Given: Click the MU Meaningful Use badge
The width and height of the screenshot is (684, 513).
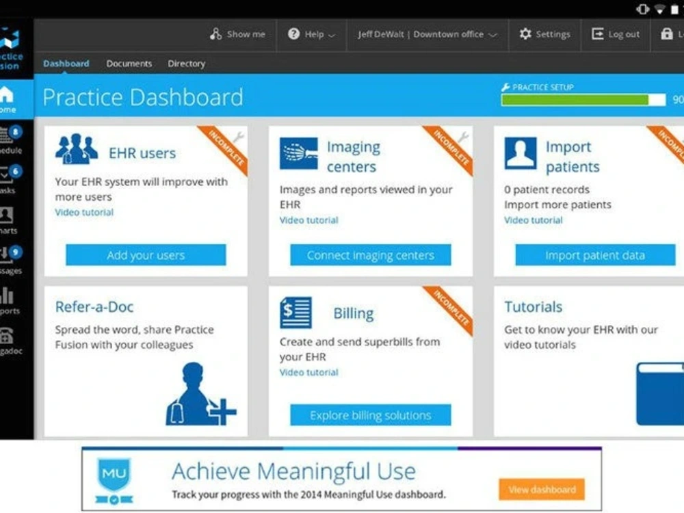Looking at the screenshot, I should (x=114, y=481).
